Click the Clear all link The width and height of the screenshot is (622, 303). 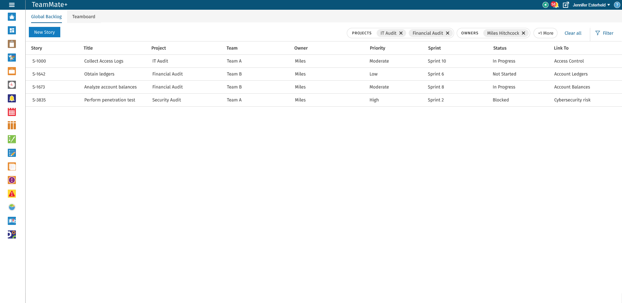573,33
